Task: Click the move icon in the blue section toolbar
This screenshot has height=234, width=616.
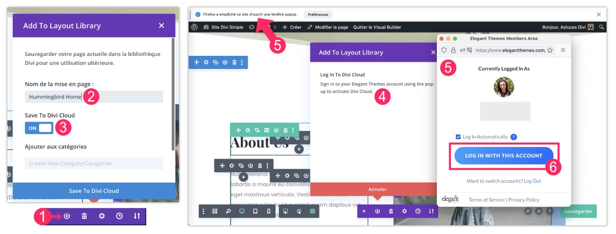Action: pyautogui.click(x=197, y=62)
